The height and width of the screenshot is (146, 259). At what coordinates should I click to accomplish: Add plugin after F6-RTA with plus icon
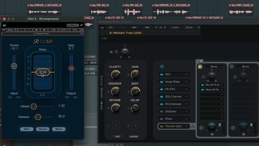point(186,89)
